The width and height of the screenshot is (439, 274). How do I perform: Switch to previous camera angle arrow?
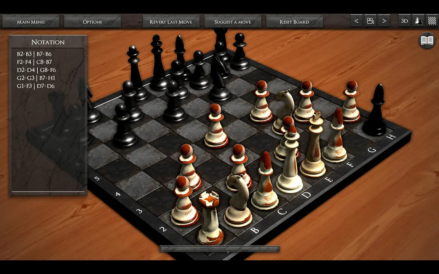[x=356, y=21]
